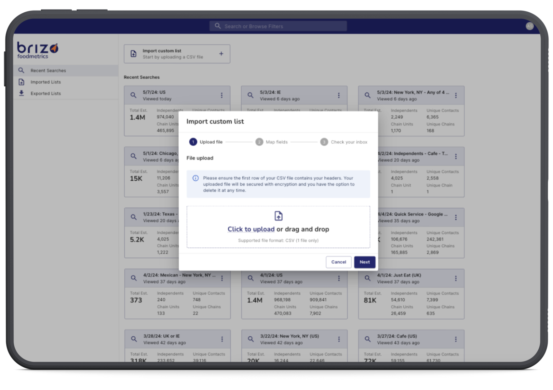Open options menu for 4/1/24: Just Eat (UK)
553x390 pixels.
coord(456,278)
